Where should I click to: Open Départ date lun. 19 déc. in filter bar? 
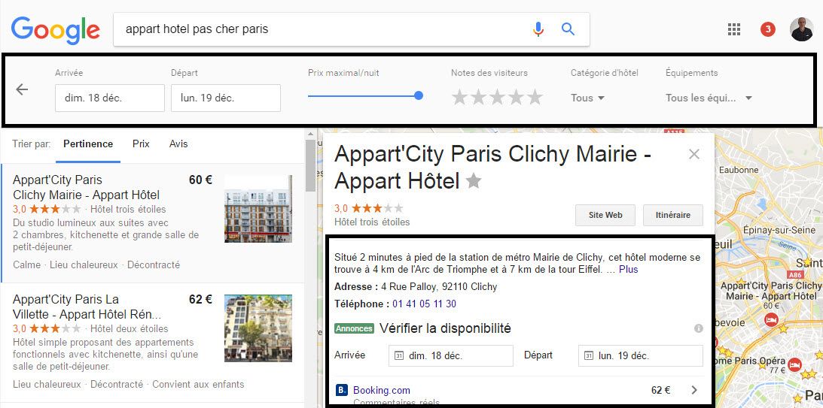click(226, 98)
